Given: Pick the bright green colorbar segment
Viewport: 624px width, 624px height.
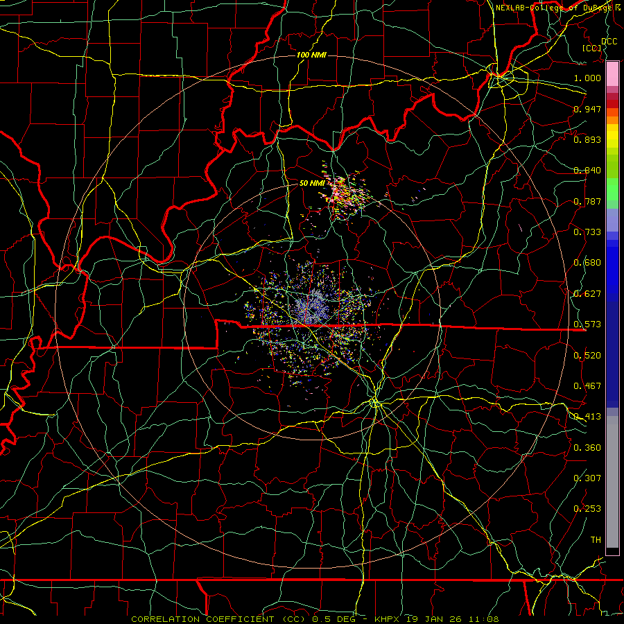Looking at the screenshot, I should click(x=612, y=189).
